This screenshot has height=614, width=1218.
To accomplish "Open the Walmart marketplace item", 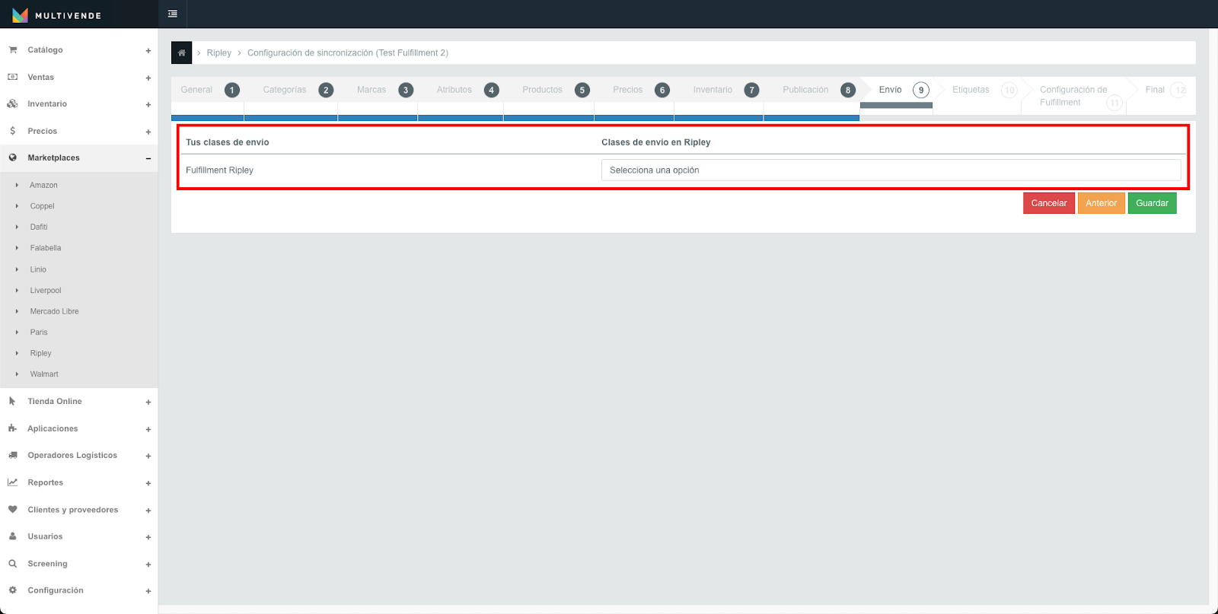I will (x=44, y=374).
